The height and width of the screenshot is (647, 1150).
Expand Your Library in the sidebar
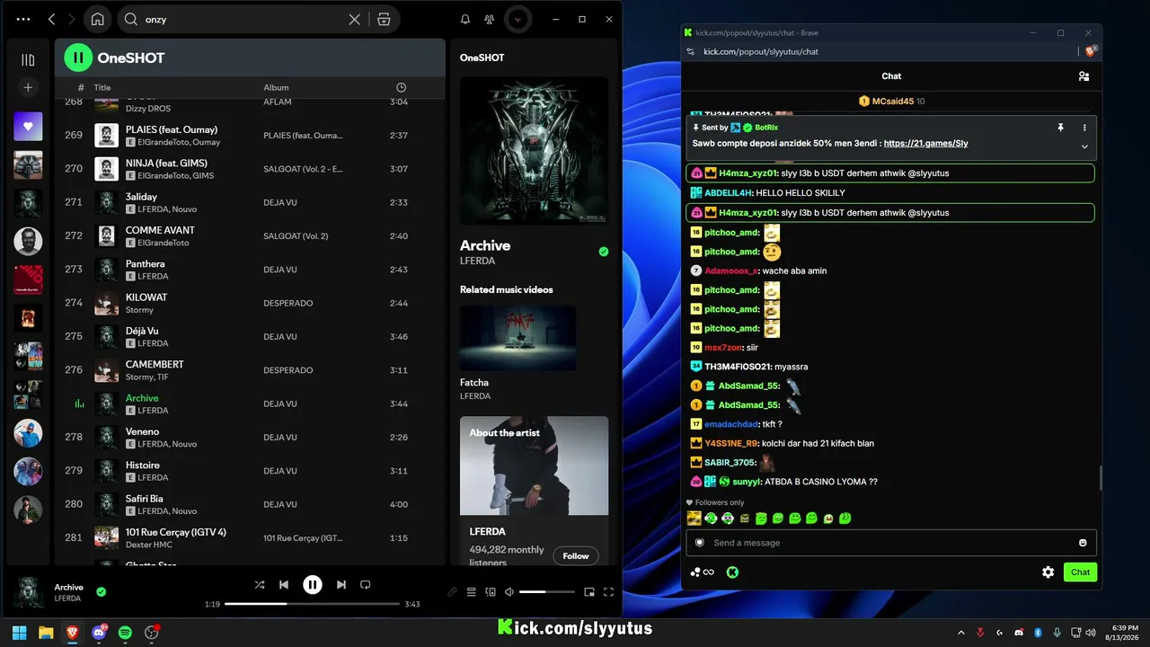click(28, 60)
